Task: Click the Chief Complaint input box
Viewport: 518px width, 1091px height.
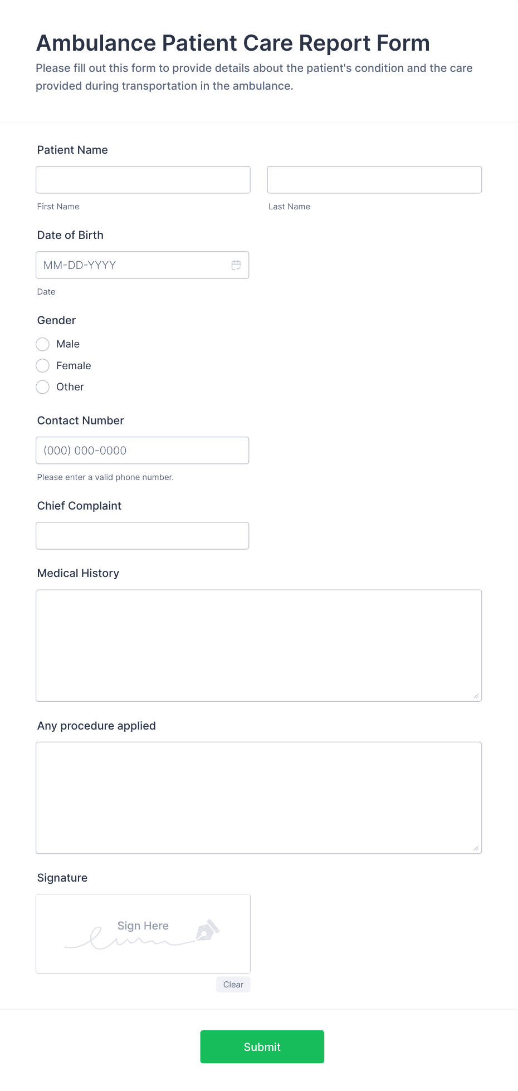Action: (x=142, y=535)
